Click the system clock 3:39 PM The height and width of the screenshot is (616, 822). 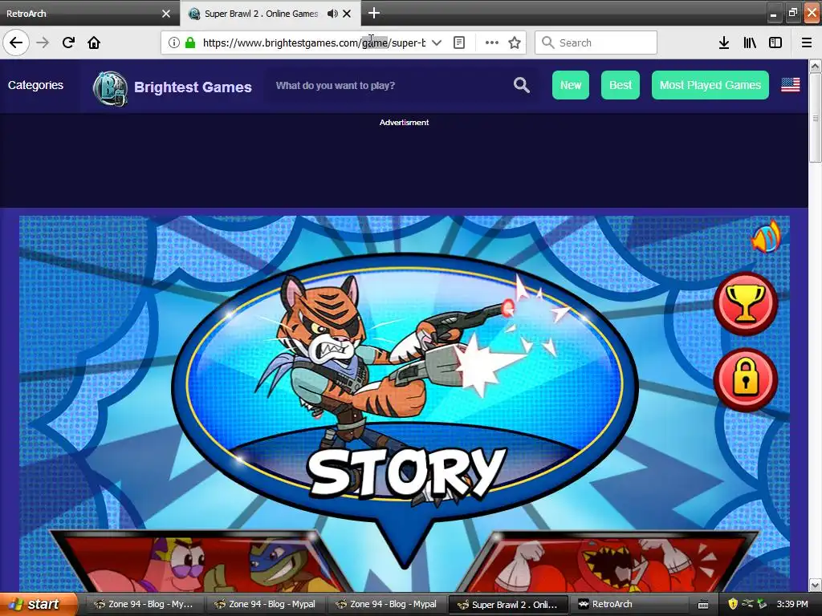coord(791,605)
